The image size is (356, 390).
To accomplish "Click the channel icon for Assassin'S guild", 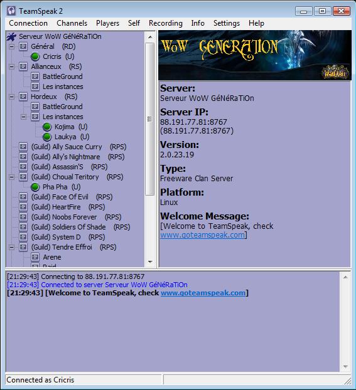I will coord(23,167).
